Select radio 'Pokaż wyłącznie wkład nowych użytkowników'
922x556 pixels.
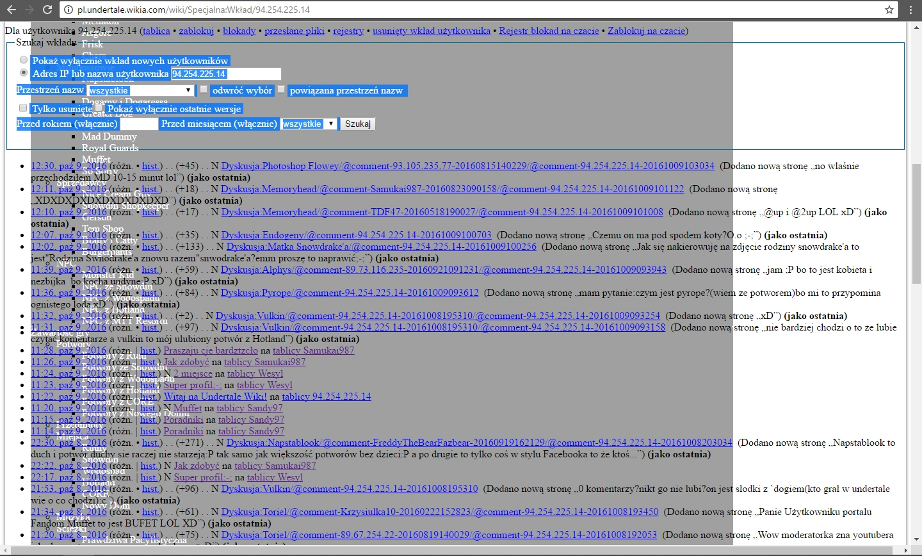[x=24, y=60]
